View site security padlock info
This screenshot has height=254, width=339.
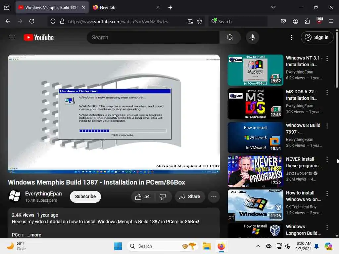(62, 21)
